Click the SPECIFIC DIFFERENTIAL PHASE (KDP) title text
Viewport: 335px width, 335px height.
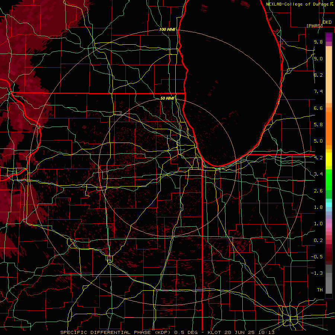(x=116, y=332)
